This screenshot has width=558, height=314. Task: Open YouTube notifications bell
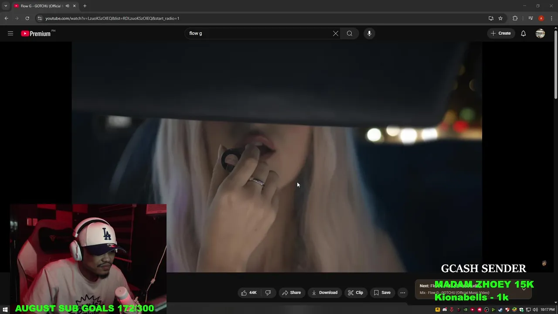coord(523,34)
